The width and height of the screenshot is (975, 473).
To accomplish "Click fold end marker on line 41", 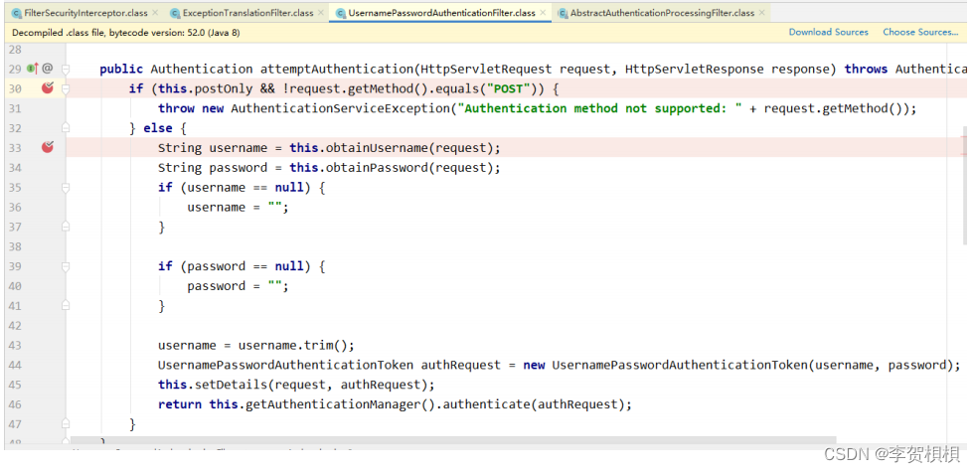I will (x=66, y=306).
